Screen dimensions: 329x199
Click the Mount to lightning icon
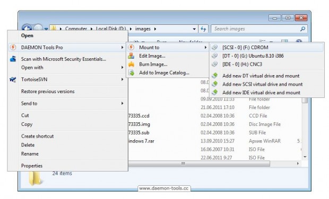(131, 47)
